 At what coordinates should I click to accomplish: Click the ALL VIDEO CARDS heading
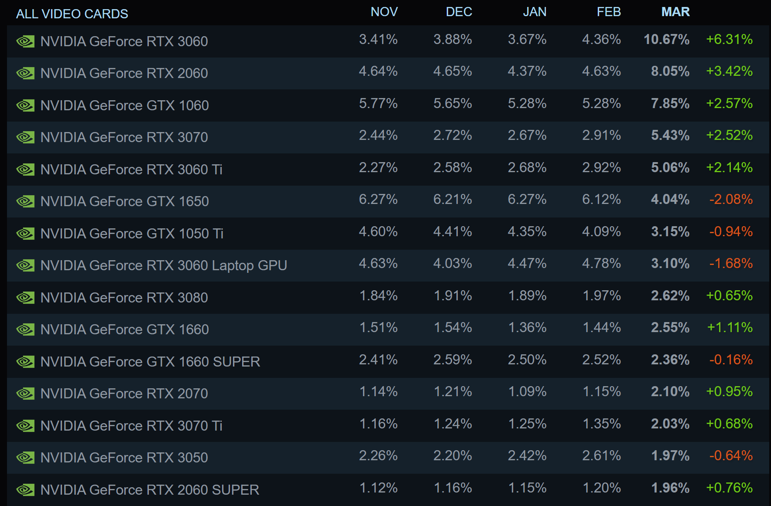72,14
